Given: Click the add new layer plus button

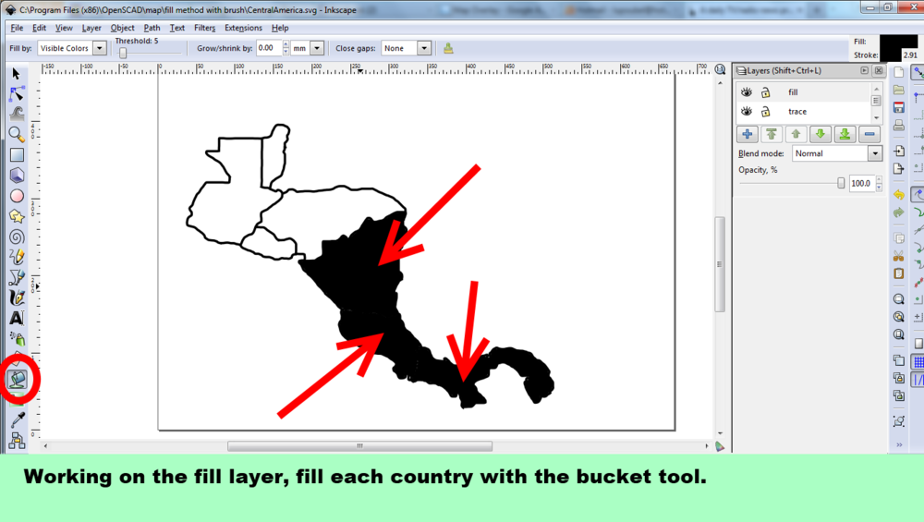Looking at the screenshot, I should pyautogui.click(x=747, y=134).
